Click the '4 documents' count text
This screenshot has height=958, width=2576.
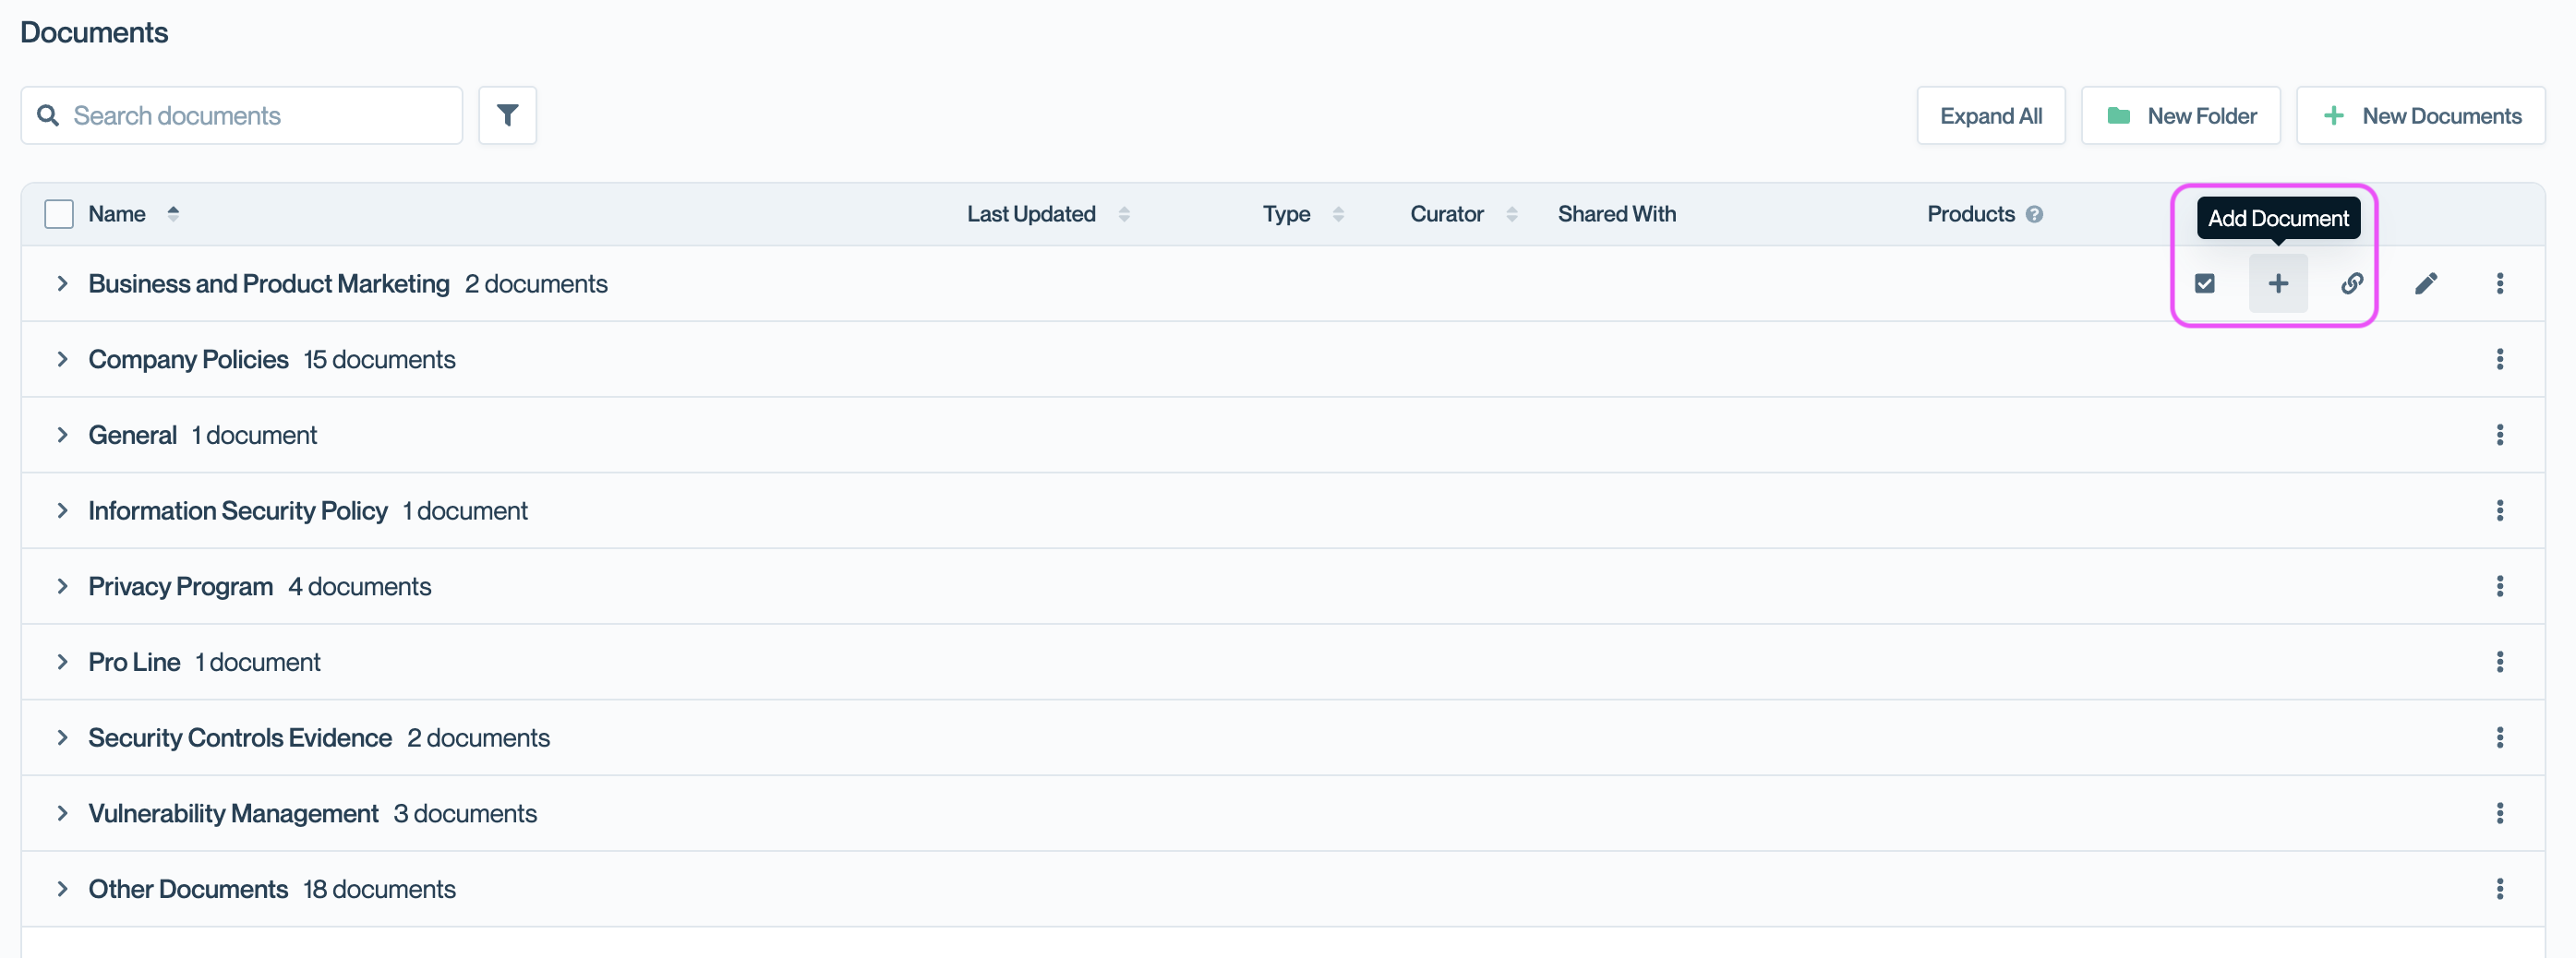click(x=359, y=586)
